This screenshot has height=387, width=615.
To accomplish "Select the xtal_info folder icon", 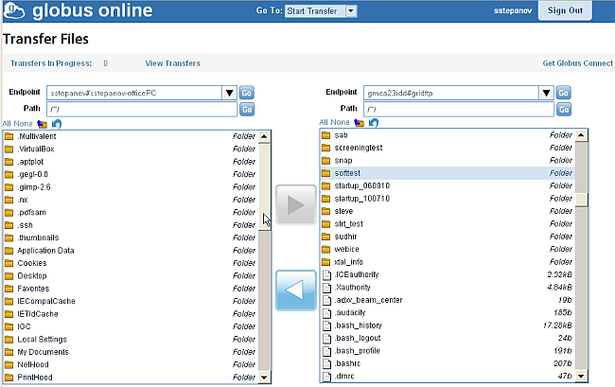I will (x=325, y=262).
